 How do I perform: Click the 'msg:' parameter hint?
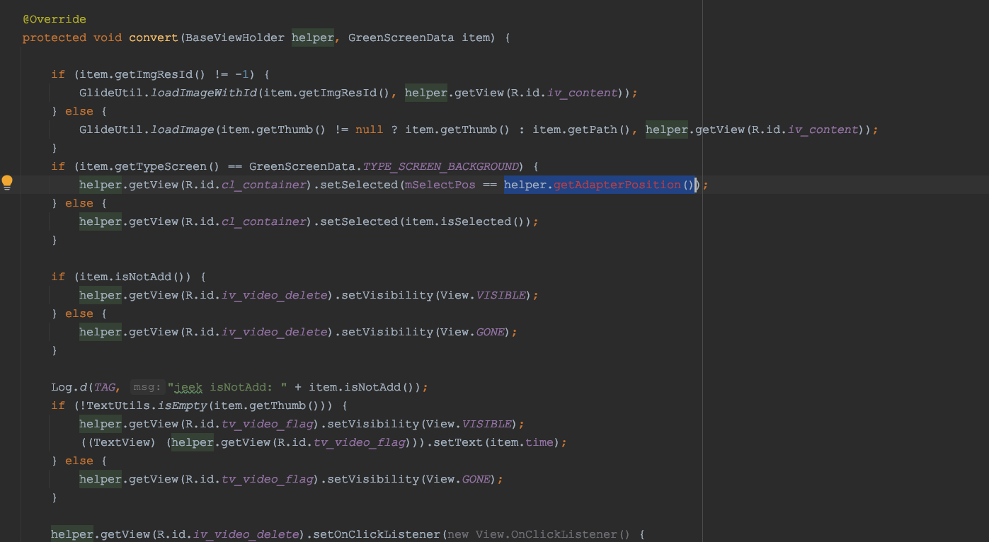pos(148,387)
